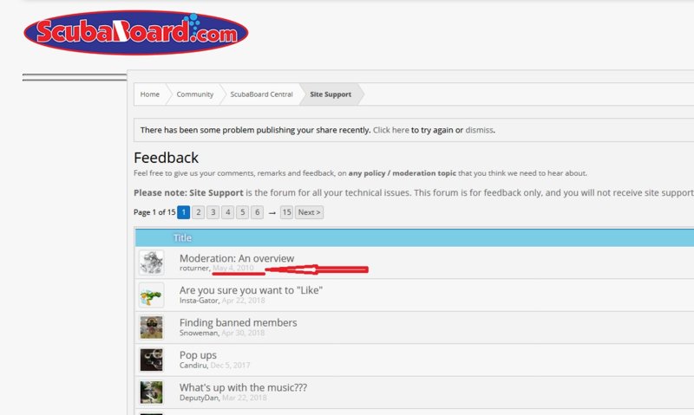Screen dimensions: 694x415
Task: Open Snoweman's avatar thumbnail
Action: click(152, 327)
